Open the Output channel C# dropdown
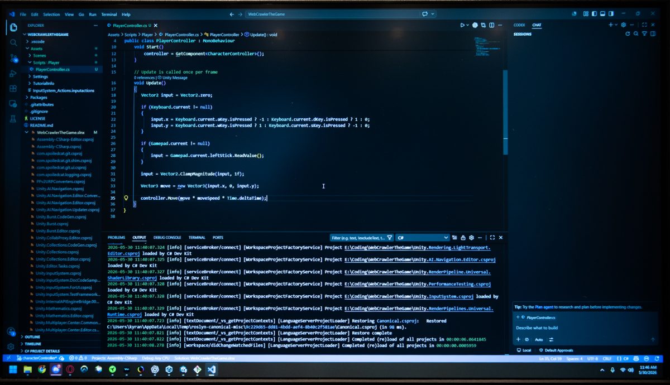670x385 pixels. click(423, 238)
